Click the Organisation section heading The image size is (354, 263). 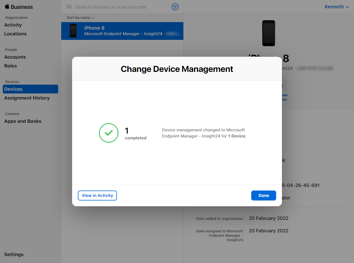tap(16, 18)
